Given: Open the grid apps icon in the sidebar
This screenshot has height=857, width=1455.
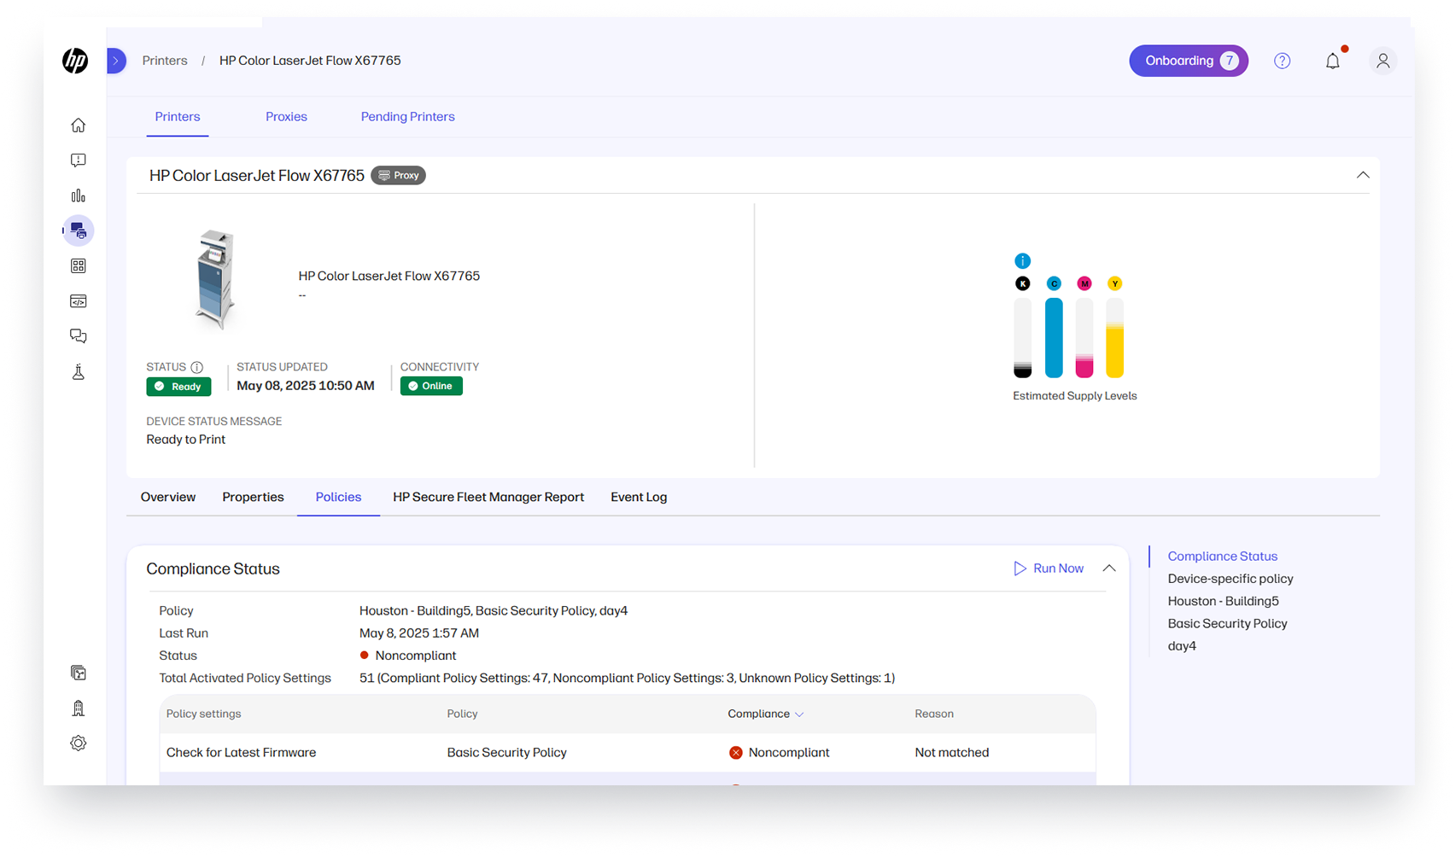Looking at the screenshot, I should pyautogui.click(x=79, y=266).
